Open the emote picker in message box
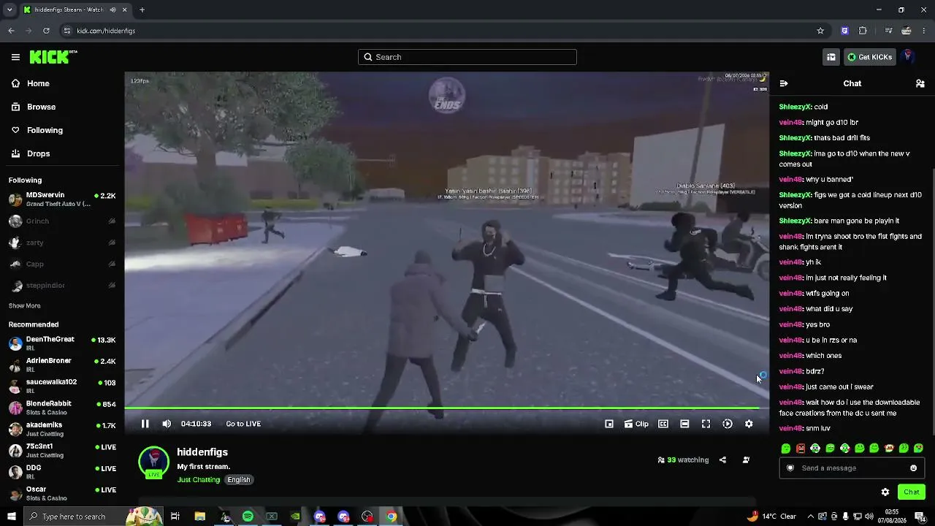This screenshot has height=526, width=935. [x=913, y=468]
